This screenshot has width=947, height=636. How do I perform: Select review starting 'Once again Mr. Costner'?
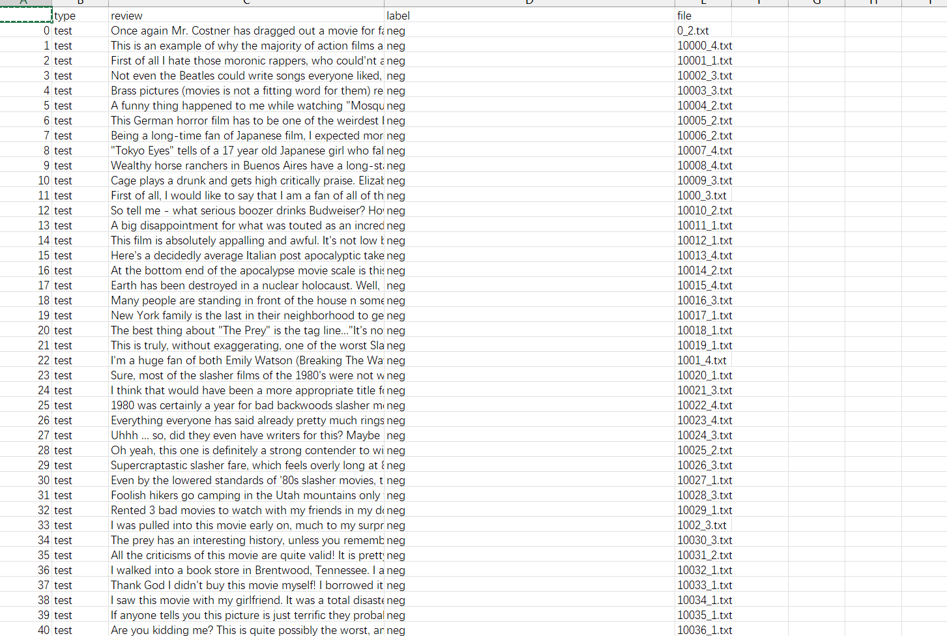click(x=246, y=31)
